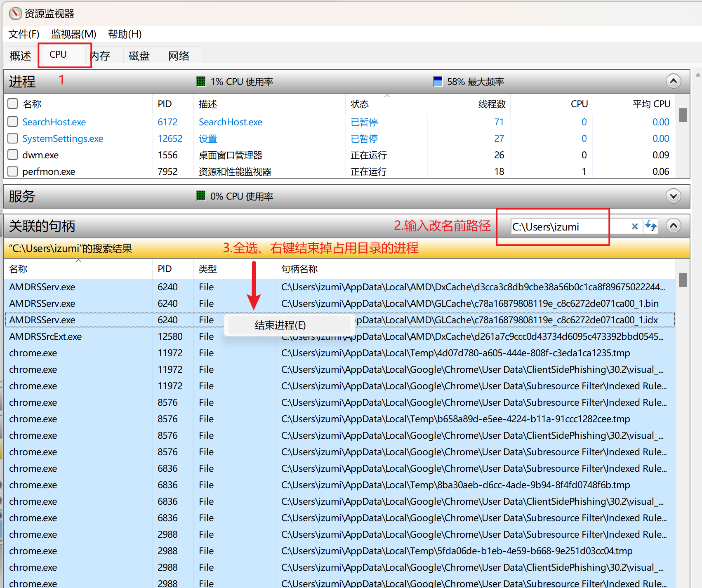Click the refresh search icon beside search box
Viewport: 702px width, 588px height.
point(650,226)
